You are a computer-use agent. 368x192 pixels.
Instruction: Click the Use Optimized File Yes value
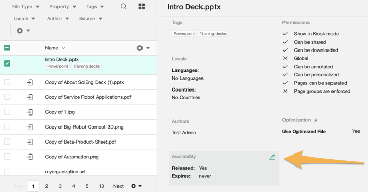pos(356,131)
